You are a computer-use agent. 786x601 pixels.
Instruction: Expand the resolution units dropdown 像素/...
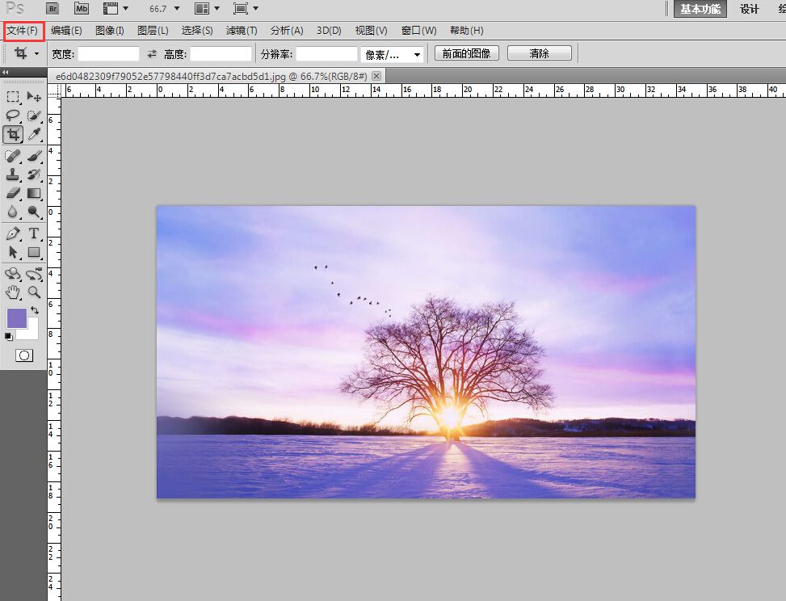417,54
